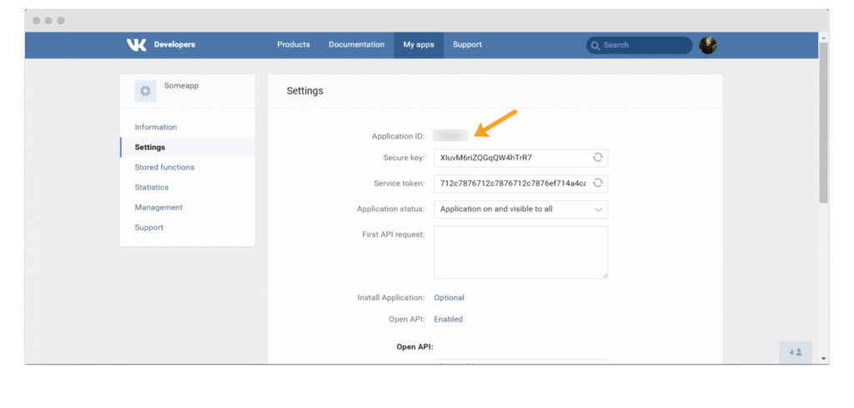854x408 pixels.
Task: Click the VK logo icon
Action: click(136, 45)
